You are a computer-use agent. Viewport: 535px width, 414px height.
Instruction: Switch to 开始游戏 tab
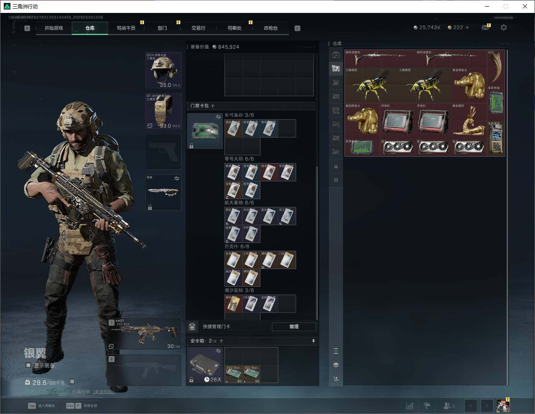pos(54,28)
